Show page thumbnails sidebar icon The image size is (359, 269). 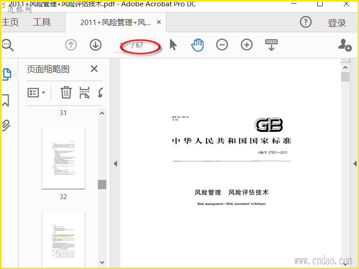click(x=7, y=74)
